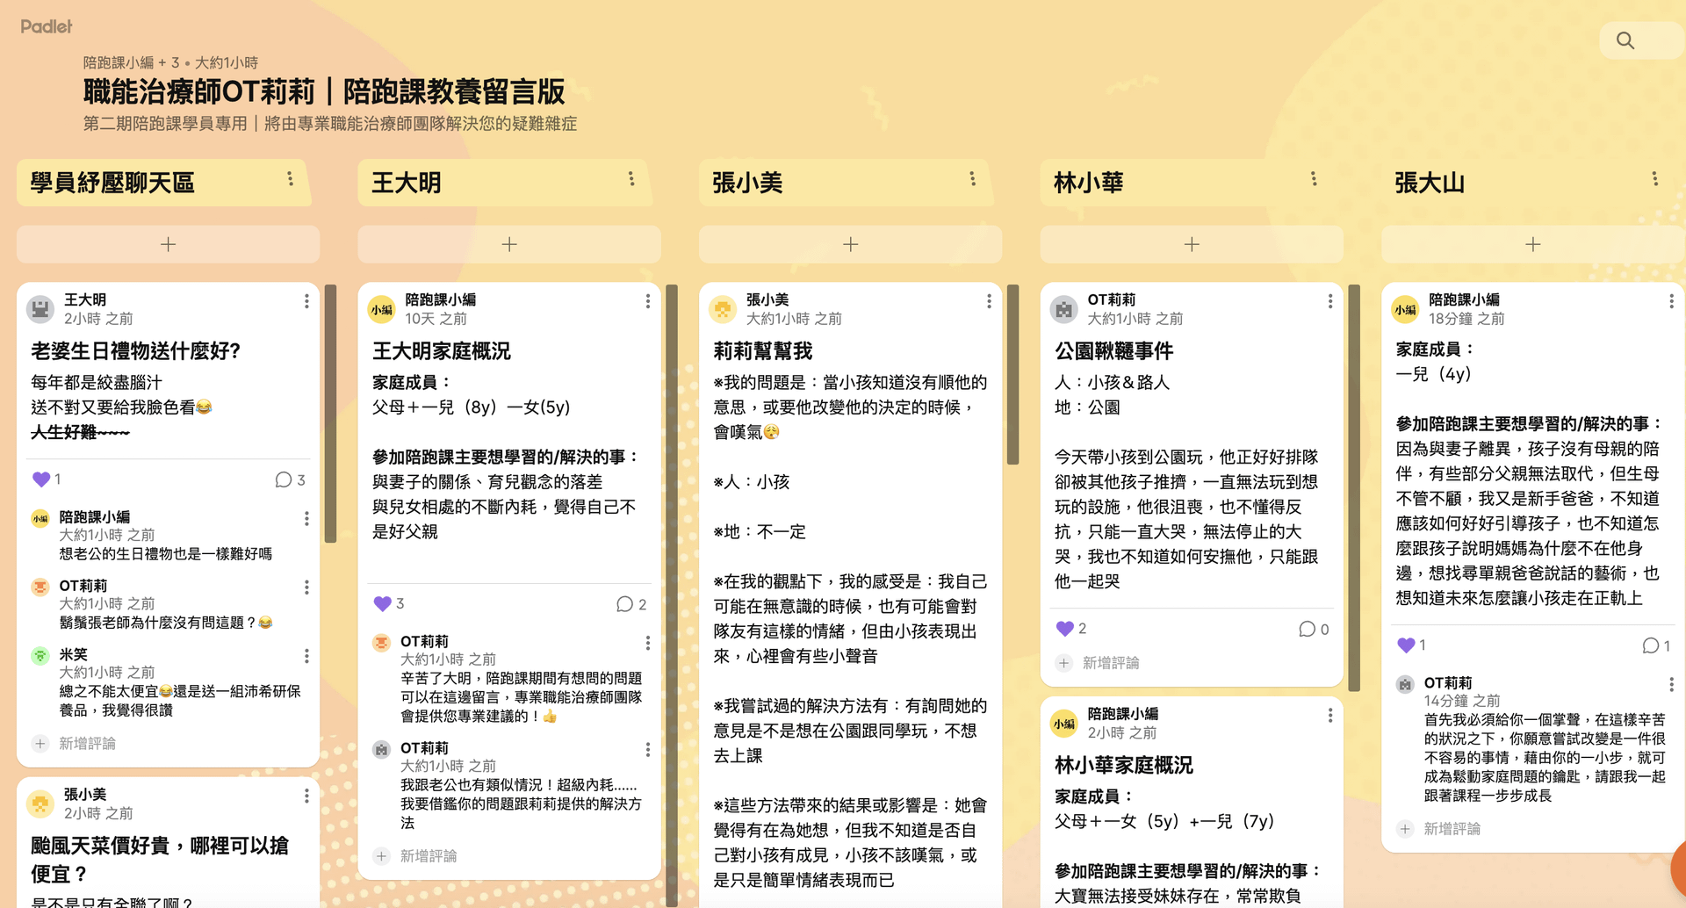Toggle like on 張大山 家庭成員 post
This screenshot has width=1686, height=908.
[1406, 645]
